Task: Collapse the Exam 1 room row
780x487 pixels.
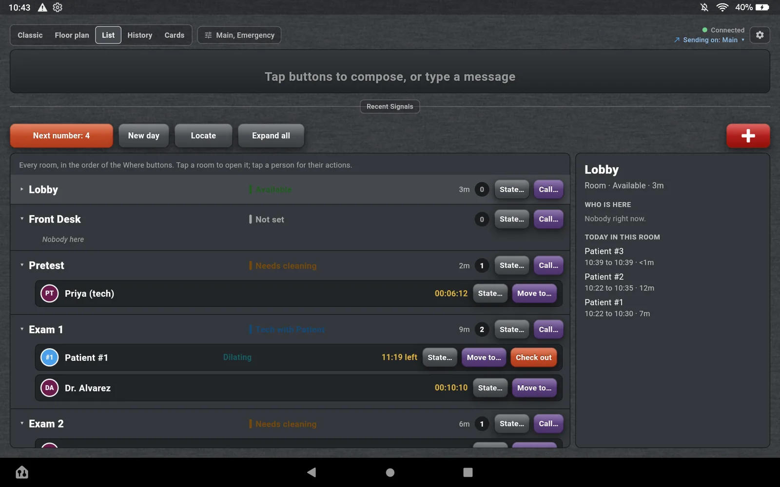Action: pyautogui.click(x=290, y=330)
